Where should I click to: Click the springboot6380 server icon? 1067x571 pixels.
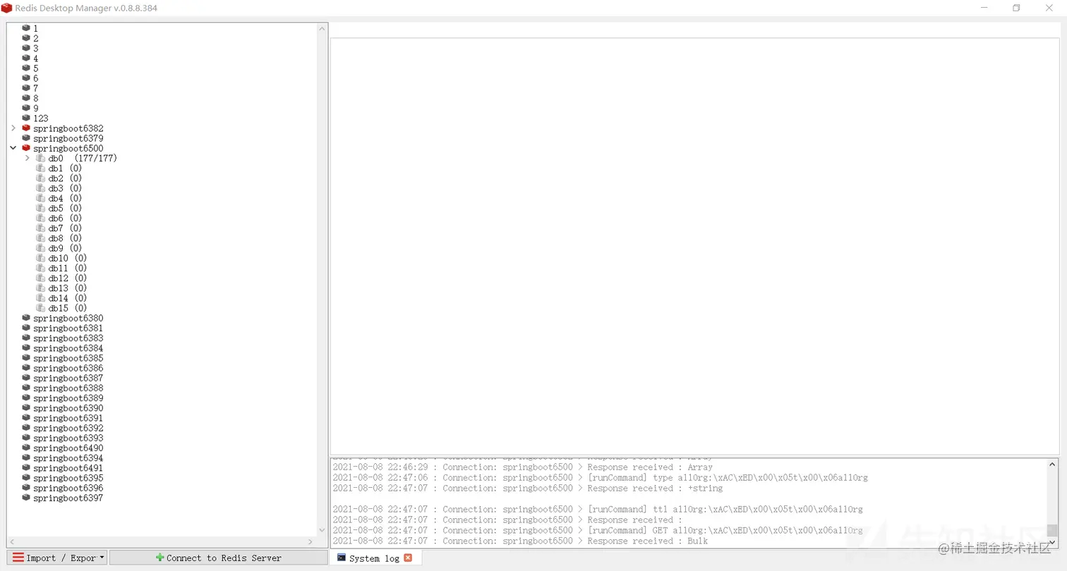[26, 318]
